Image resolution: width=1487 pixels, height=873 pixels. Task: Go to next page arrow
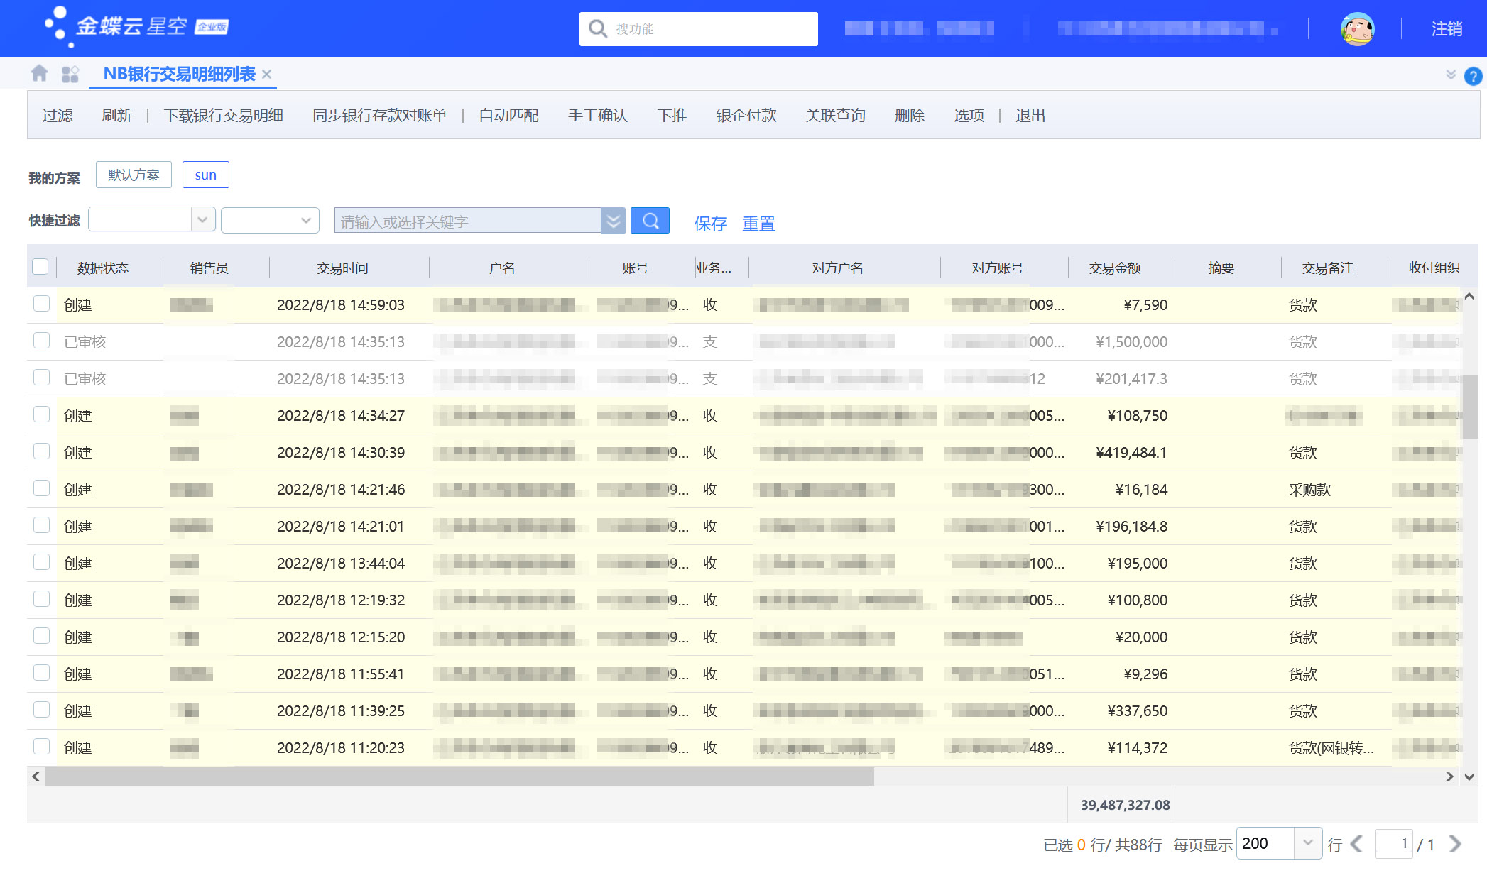tap(1455, 844)
